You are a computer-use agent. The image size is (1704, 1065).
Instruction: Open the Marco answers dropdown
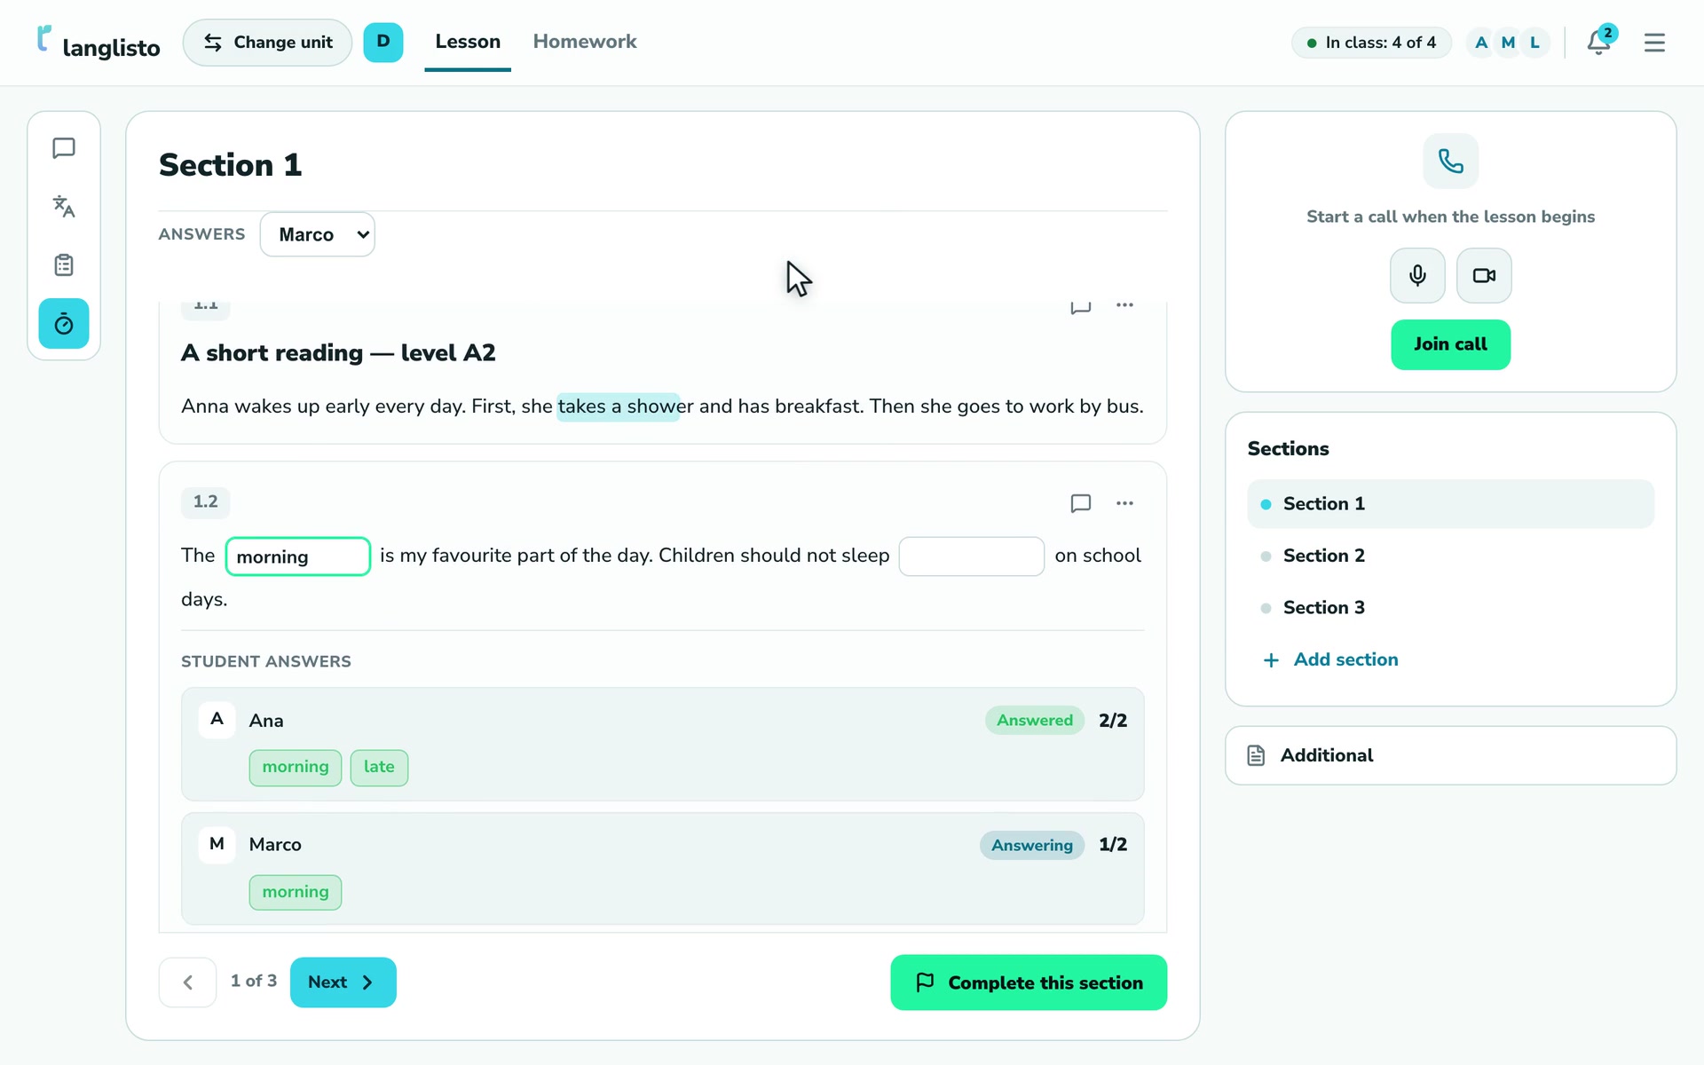(317, 234)
